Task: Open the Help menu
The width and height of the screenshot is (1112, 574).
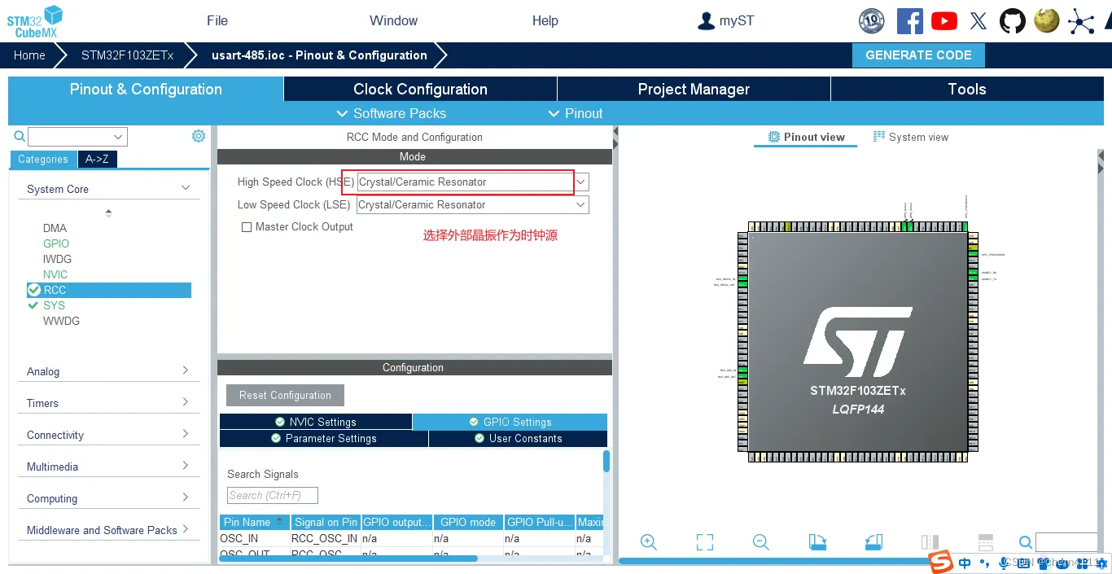Action: (x=545, y=21)
